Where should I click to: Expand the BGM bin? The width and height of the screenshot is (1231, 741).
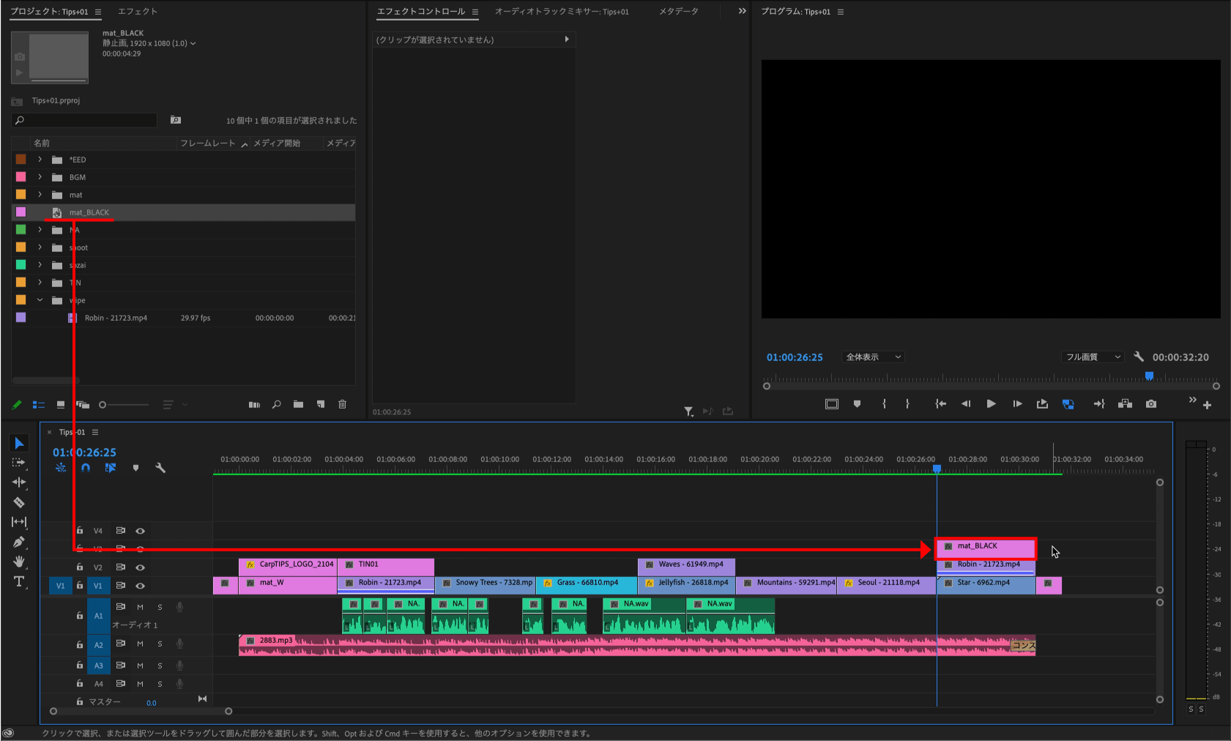[x=40, y=176]
